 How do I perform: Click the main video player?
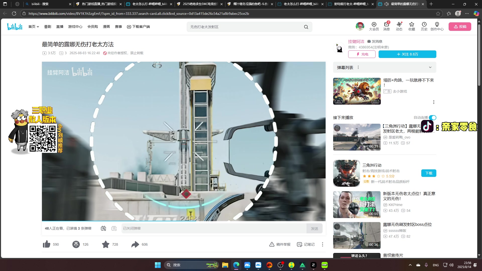point(184,141)
